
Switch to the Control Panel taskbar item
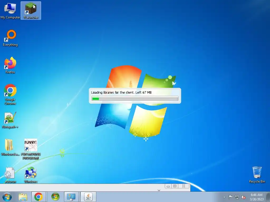[71, 197]
